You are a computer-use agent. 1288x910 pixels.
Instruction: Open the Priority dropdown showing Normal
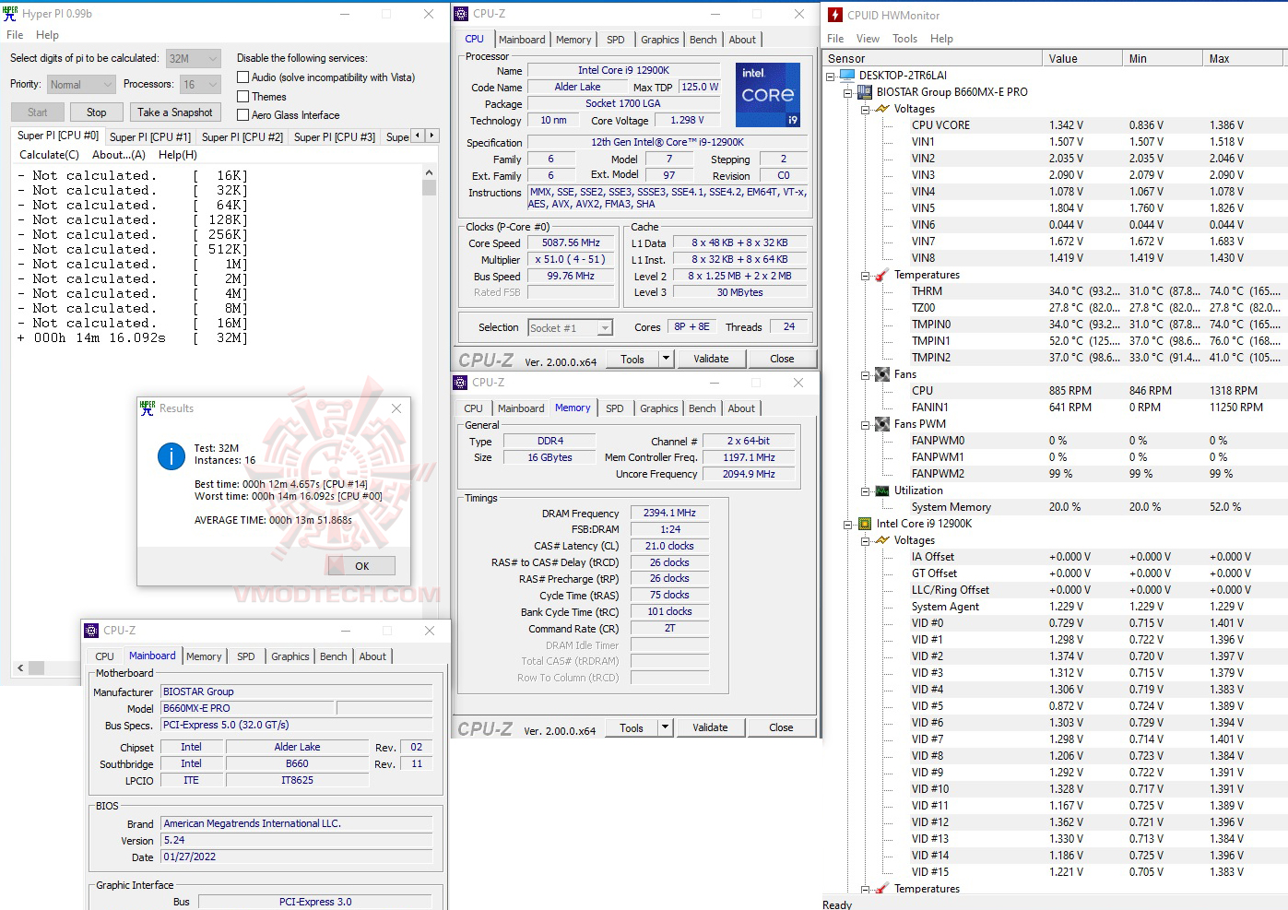(81, 85)
